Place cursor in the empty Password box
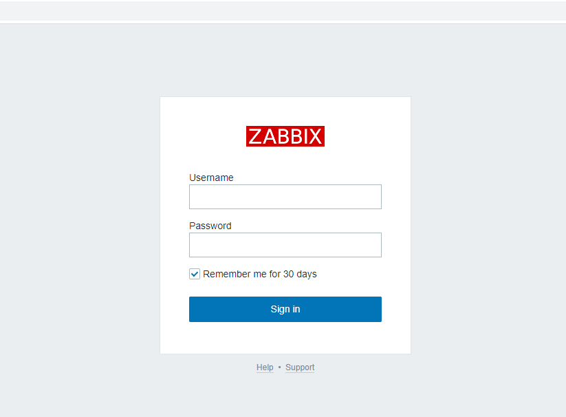The height and width of the screenshot is (417, 566). point(285,245)
